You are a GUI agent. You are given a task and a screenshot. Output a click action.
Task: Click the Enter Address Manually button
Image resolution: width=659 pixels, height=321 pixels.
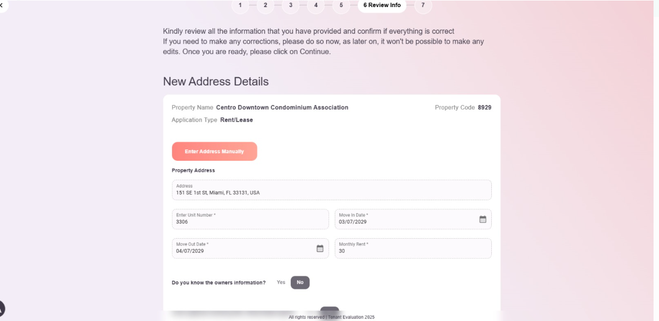(x=215, y=152)
